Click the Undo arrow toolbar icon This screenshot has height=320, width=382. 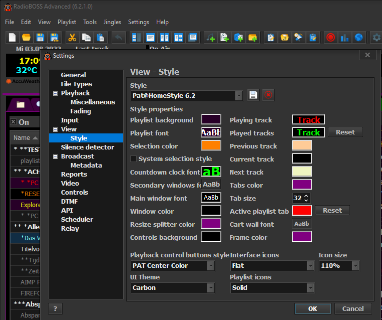[118, 38]
